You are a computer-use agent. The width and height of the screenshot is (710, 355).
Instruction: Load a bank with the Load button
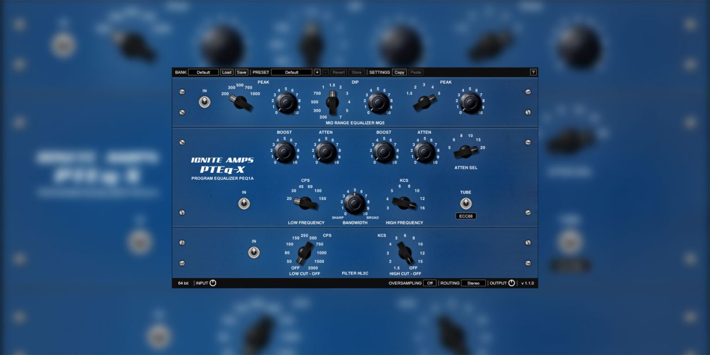pos(226,72)
